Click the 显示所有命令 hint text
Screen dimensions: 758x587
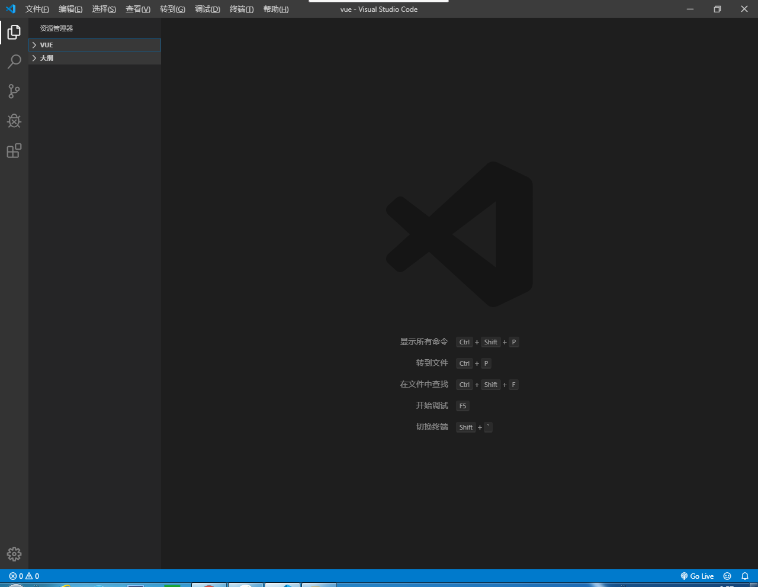coord(424,341)
